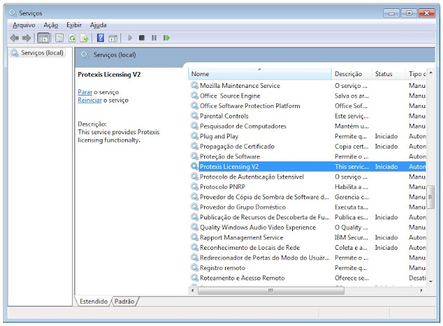Select Roteamento e Acesso Remoto service
Image resolution: width=443 pixels, height=326 pixels.
click(x=307, y=278)
